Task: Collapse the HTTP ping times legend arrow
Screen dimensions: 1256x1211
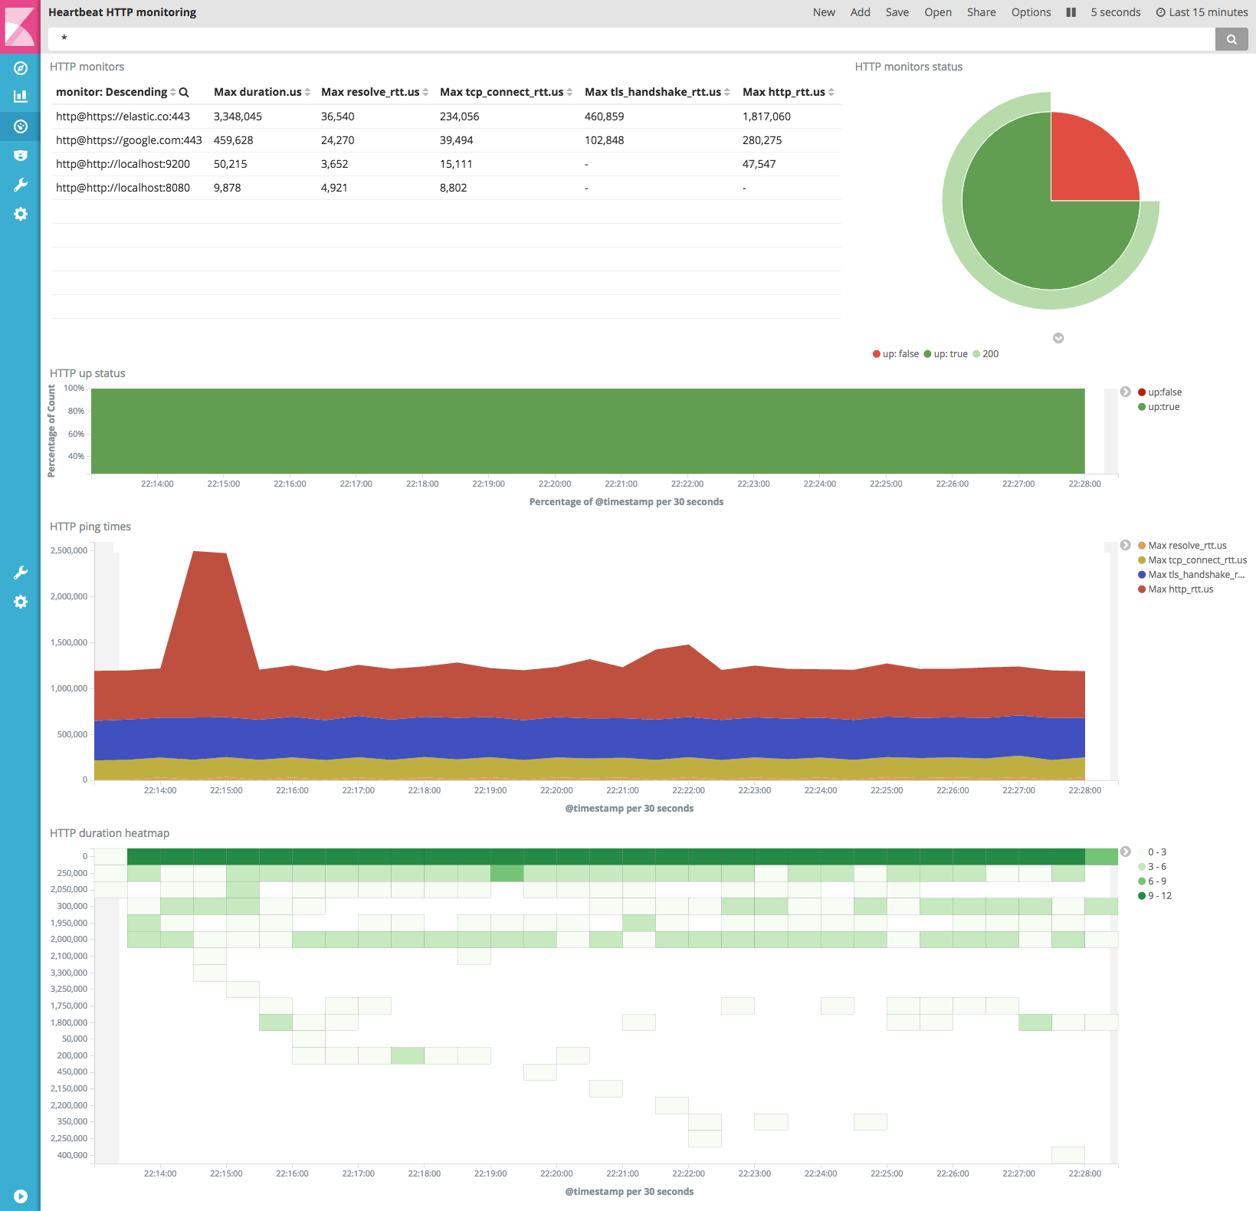Action: point(1125,545)
